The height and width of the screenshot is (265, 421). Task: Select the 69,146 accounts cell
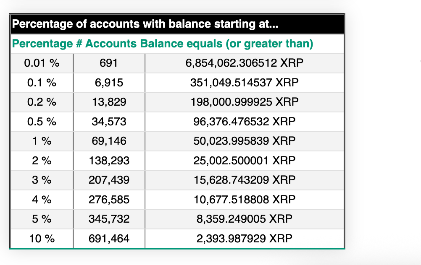(109, 141)
